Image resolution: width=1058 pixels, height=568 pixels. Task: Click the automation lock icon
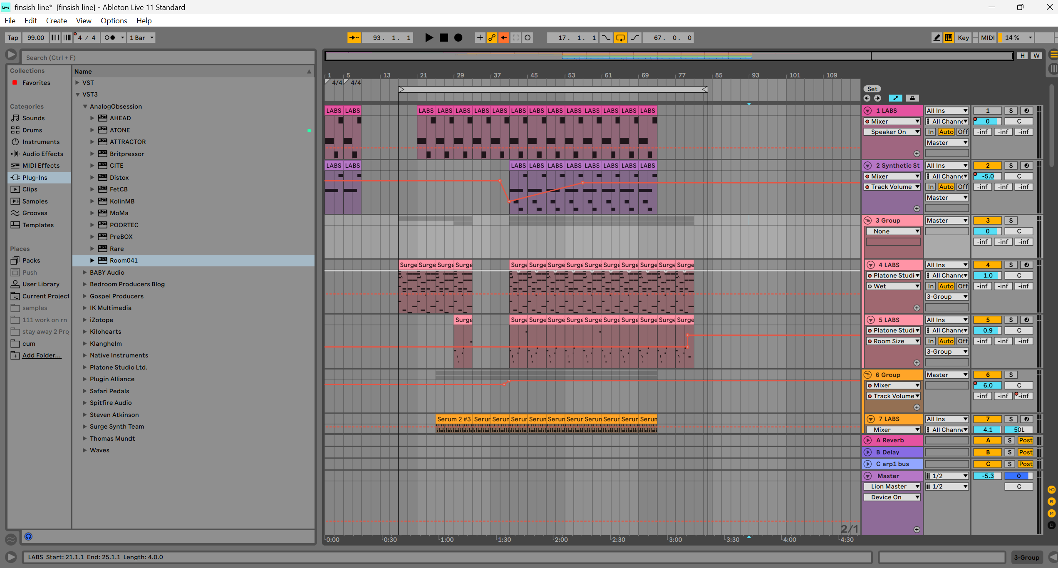click(912, 98)
